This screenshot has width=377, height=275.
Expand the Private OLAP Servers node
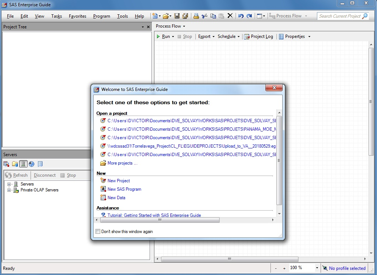[x=9, y=190]
